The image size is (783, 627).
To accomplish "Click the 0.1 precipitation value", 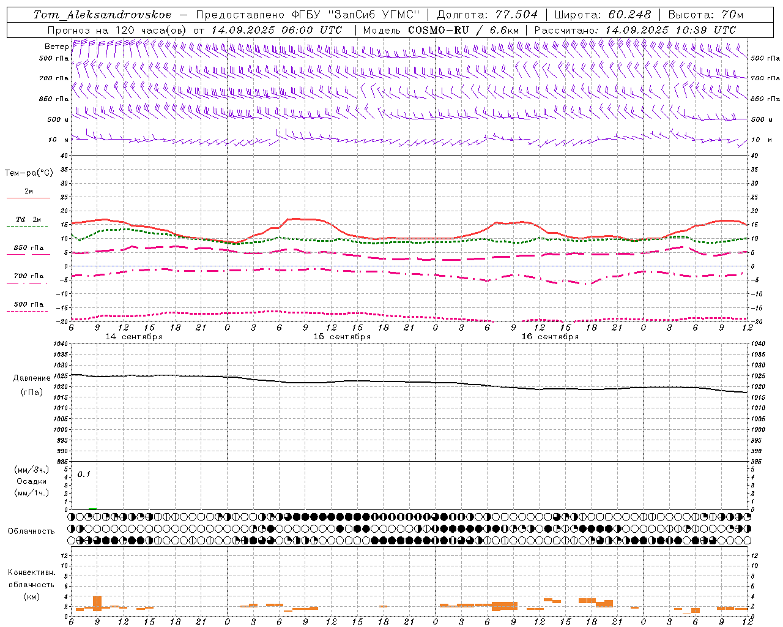I will click(84, 474).
